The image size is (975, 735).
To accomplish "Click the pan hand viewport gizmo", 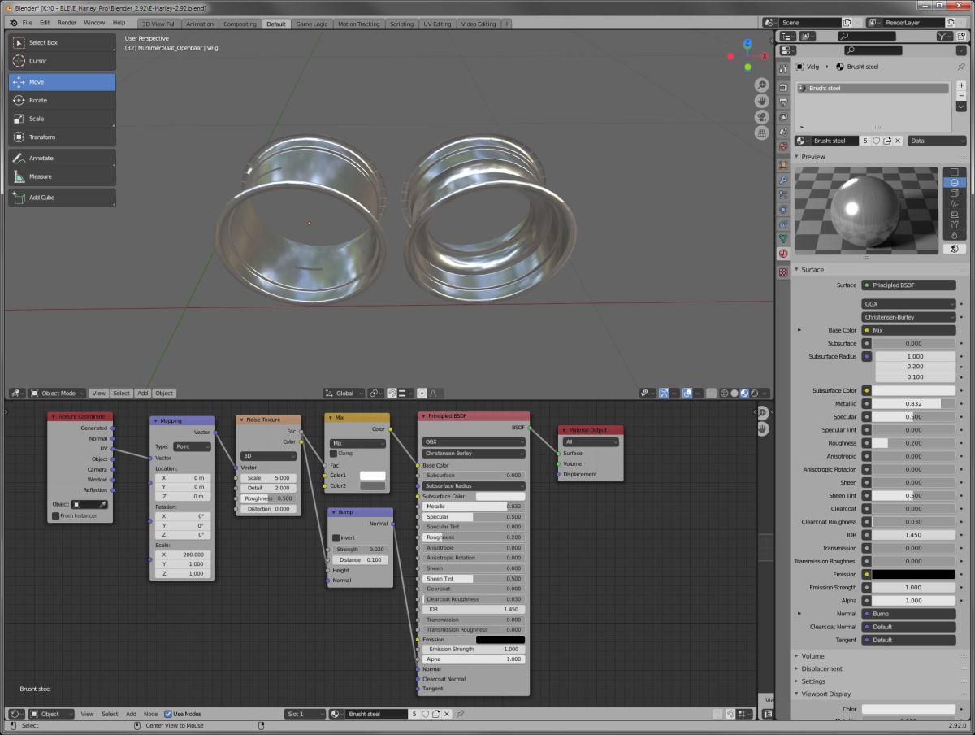I will click(x=761, y=101).
